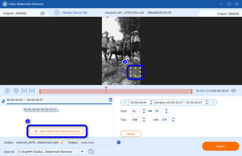Screen dimensions: 242x156
Task: Increase start time with up arrow
Action: pyautogui.click(x=151, y=101)
